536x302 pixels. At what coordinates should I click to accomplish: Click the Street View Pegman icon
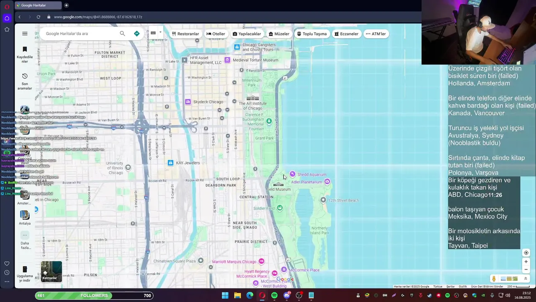(x=494, y=279)
